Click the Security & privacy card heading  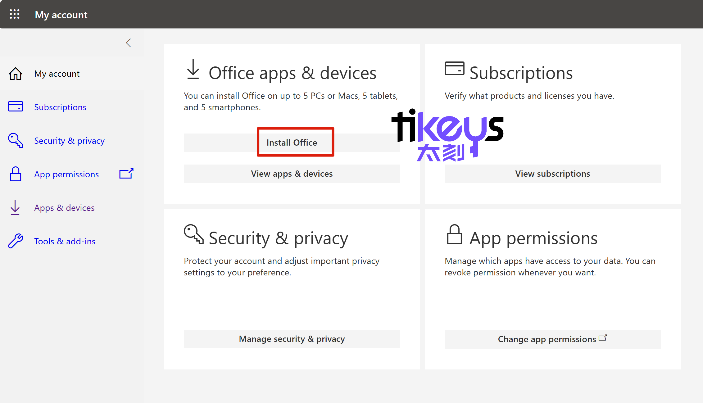(x=279, y=238)
